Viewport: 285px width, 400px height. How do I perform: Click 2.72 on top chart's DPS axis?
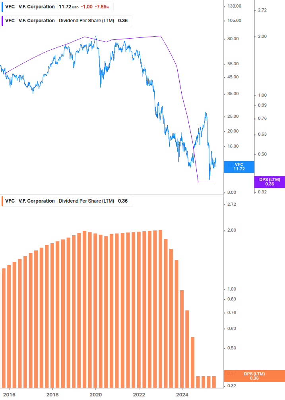[262, 10]
